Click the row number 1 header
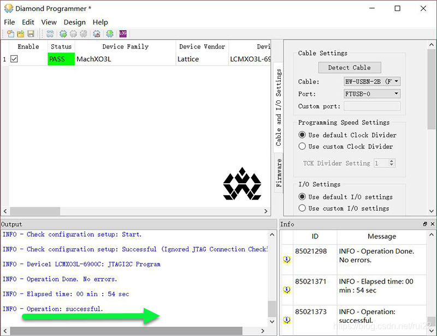 (x=4, y=59)
